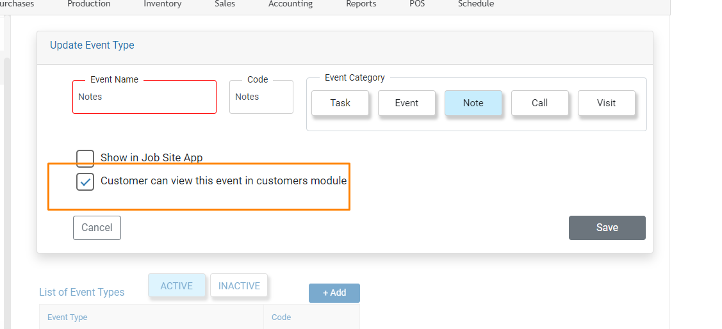The image size is (722, 329).
Task: Click the Event Name input field
Action: [x=145, y=97]
